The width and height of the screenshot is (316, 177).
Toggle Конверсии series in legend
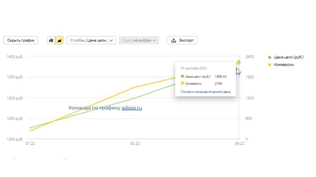284,65
